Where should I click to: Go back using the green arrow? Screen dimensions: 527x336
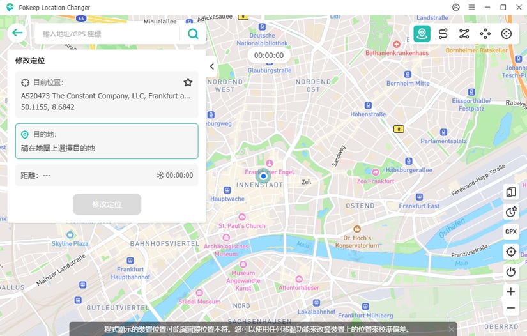click(17, 33)
